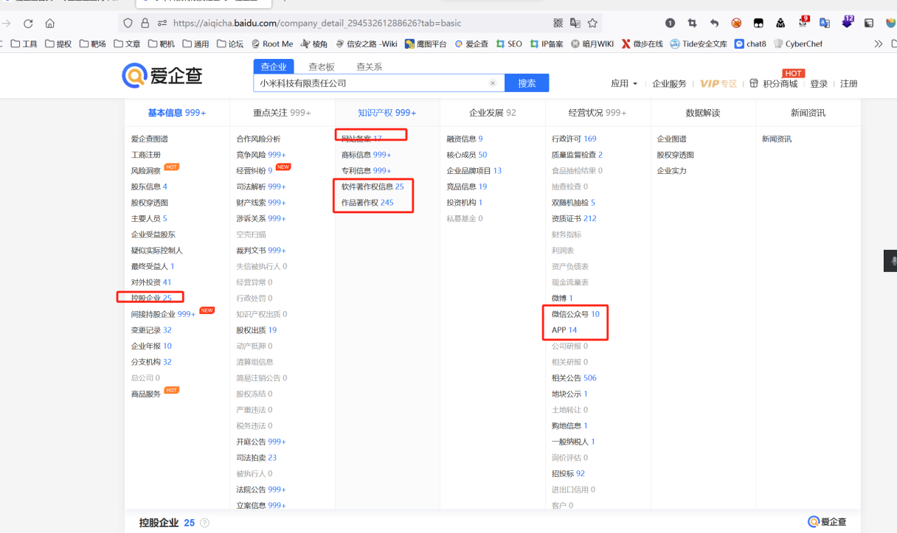
Task: Open the chat8 bookmark
Action: click(751, 43)
